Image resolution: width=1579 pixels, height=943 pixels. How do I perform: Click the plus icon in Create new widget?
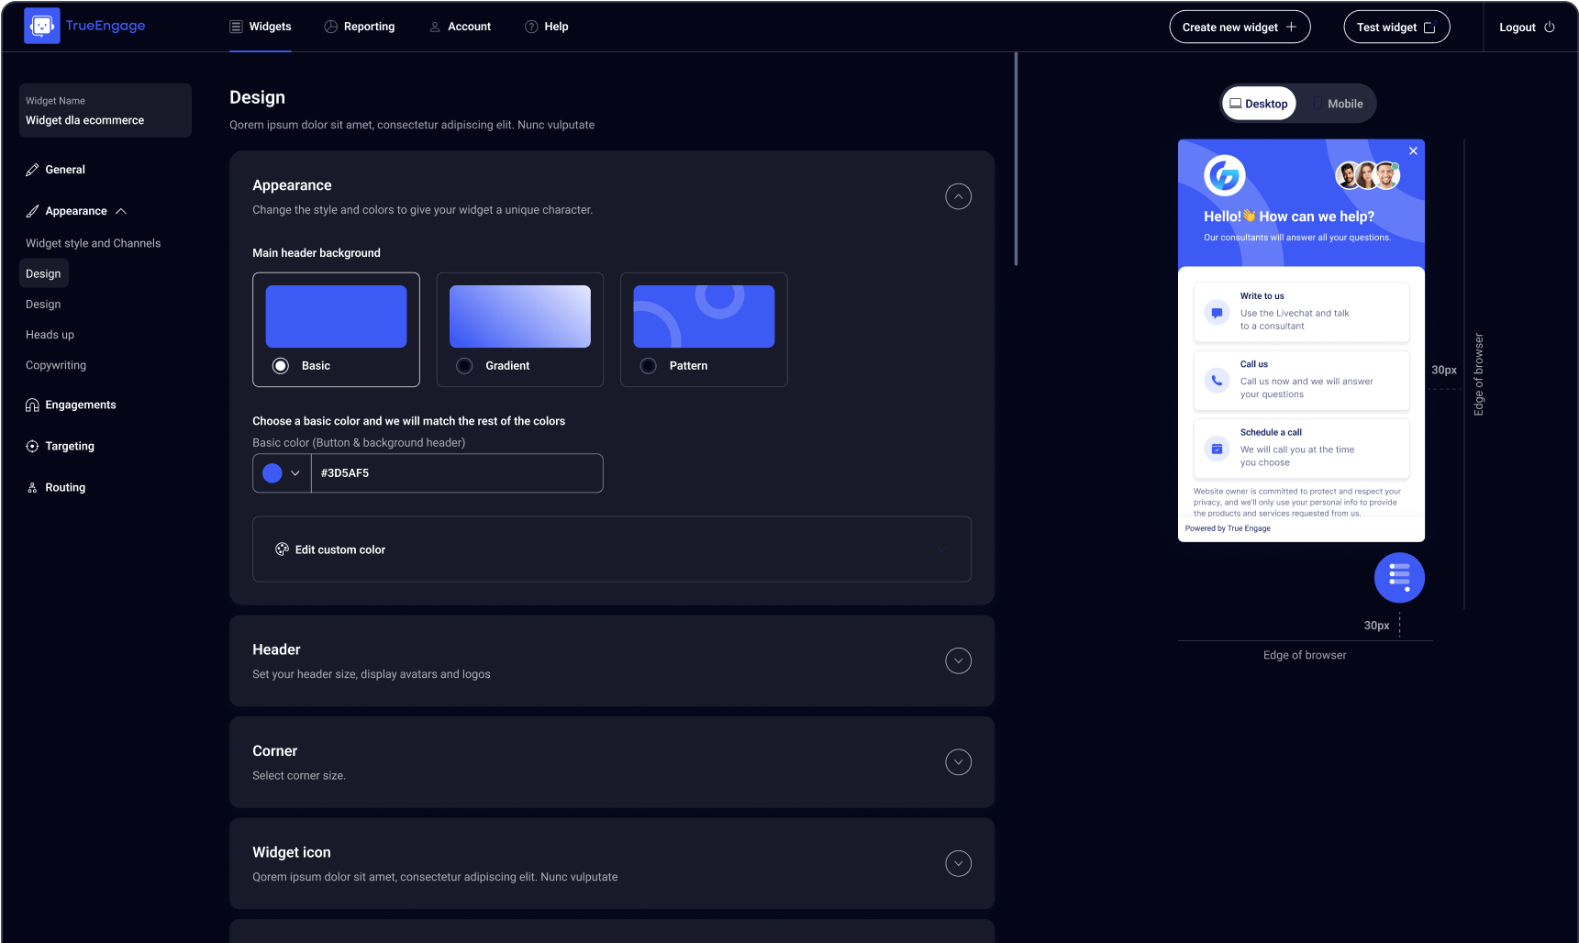(1291, 27)
